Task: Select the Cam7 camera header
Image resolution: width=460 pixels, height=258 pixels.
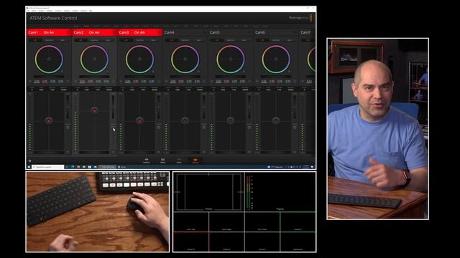Action: click(307, 32)
